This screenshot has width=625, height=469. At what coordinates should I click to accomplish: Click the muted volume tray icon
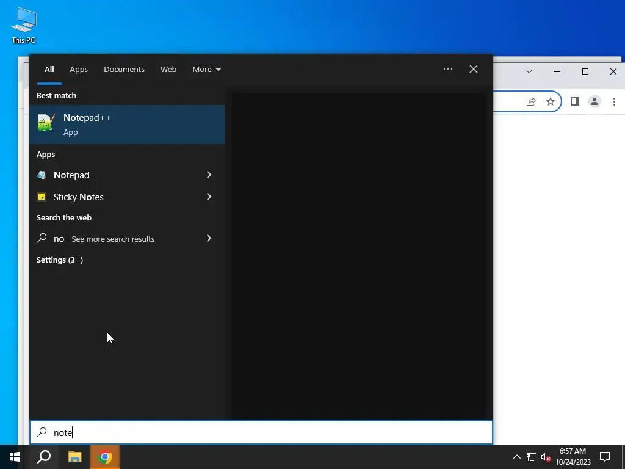click(546, 457)
